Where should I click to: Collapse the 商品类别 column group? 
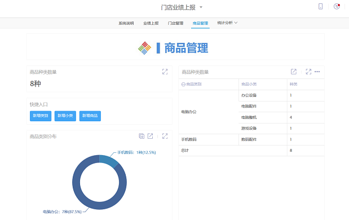[183, 84]
